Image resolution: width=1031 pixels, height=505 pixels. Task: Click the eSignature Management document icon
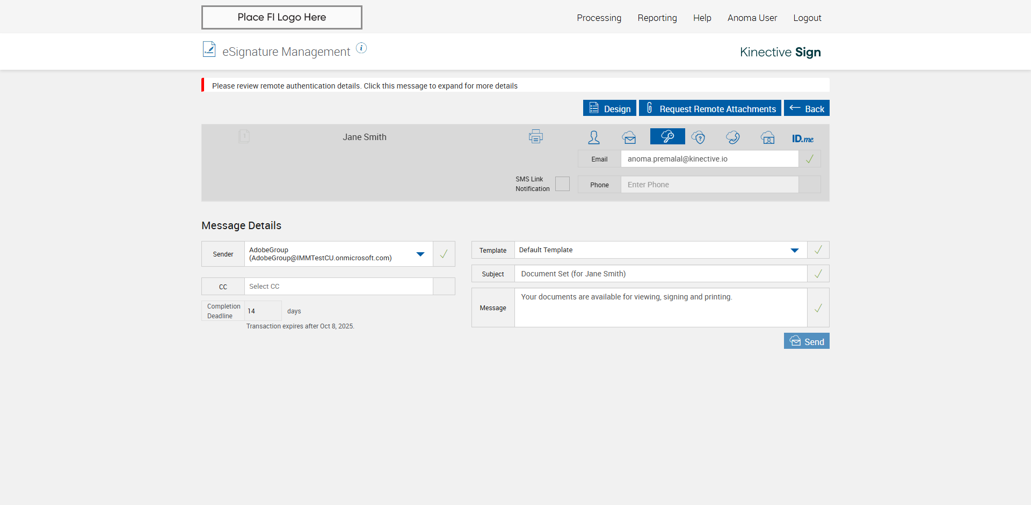point(209,49)
